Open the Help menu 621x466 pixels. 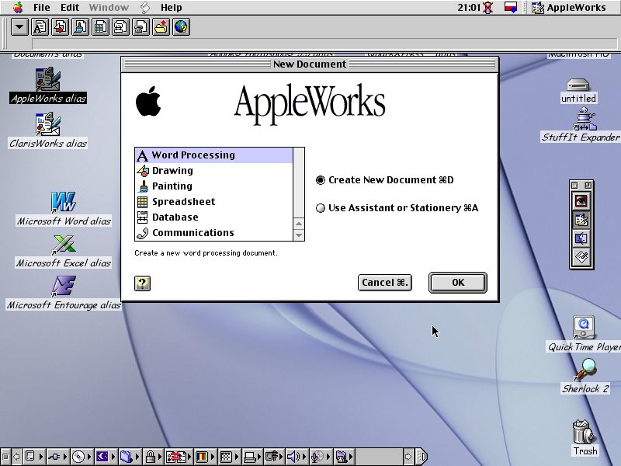(171, 8)
